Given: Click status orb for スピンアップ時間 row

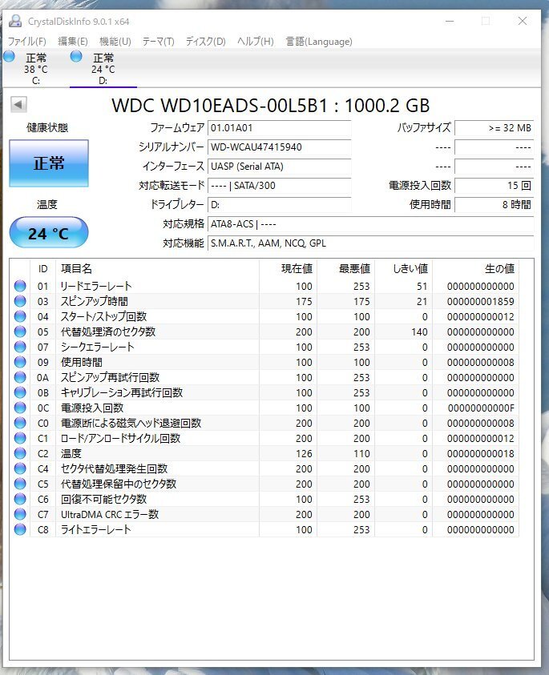Looking at the screenshot, I should 20,301.
